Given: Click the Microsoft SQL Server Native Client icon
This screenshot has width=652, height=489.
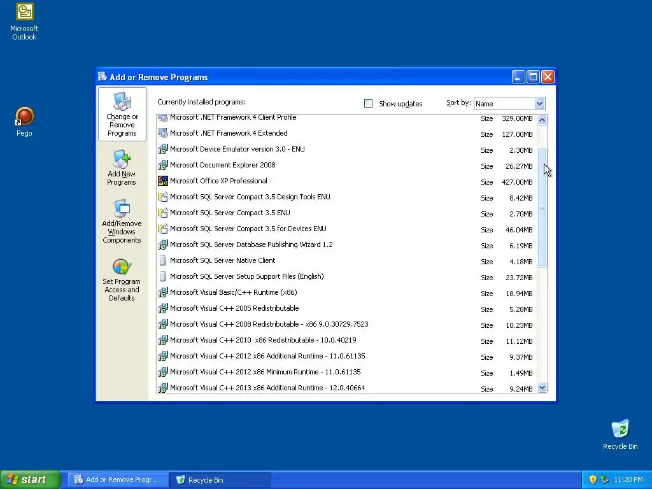Looking at the screenshot, I should [163, 260].
